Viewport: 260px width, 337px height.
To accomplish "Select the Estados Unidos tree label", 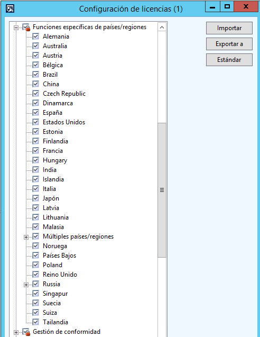I will [64, 122].
